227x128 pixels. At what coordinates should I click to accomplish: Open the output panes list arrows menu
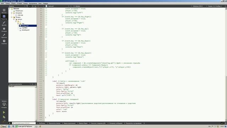pyautogui.click(x=144, y=123)
